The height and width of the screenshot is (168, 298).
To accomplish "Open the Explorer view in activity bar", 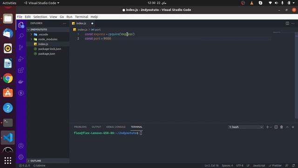I will click(x=21, y=25).
